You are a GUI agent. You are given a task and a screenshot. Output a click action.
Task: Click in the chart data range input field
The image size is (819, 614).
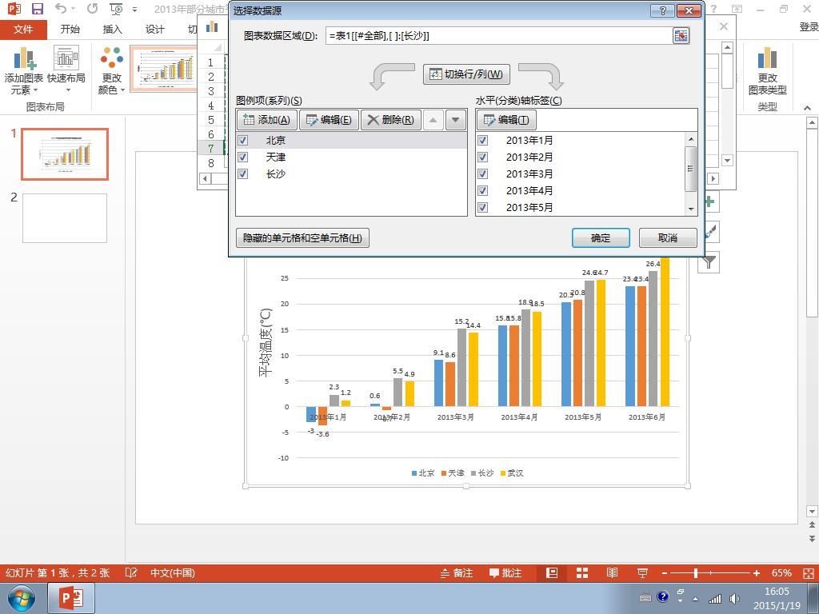(499, 35)
